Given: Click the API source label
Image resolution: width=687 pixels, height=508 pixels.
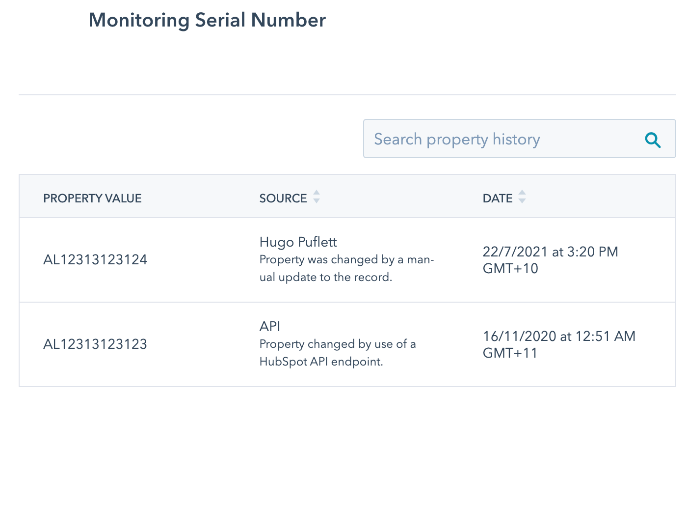Looking at the screenshot, I should [270, 326].
